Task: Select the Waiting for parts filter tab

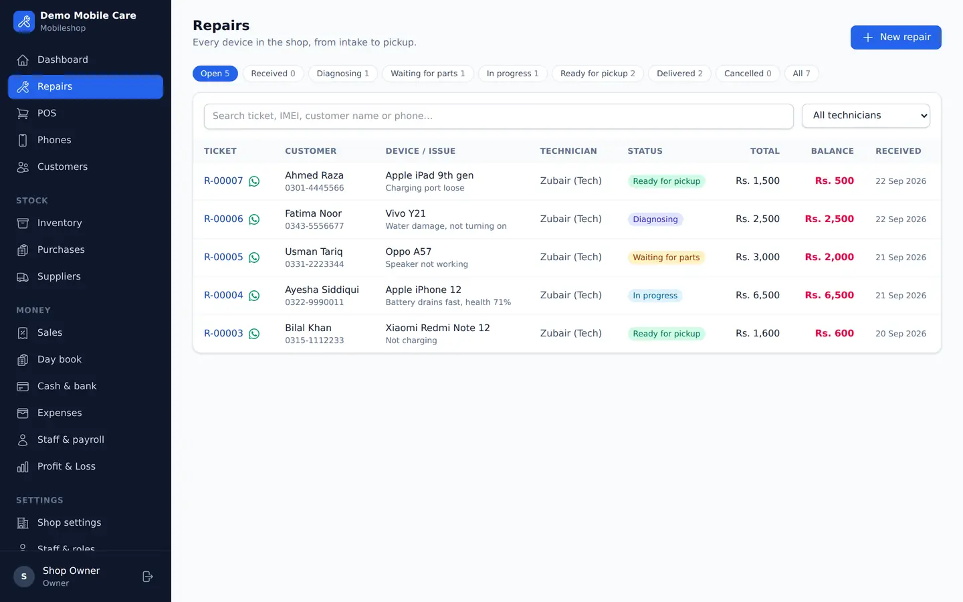Action: tap(428, 74)
